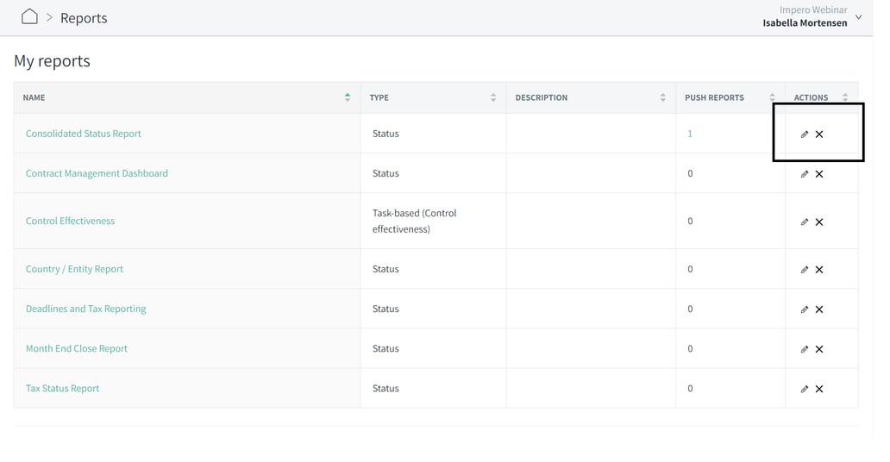Sort reports by Description column
This screenshot has height=462, width=890.
click(662, 97)
